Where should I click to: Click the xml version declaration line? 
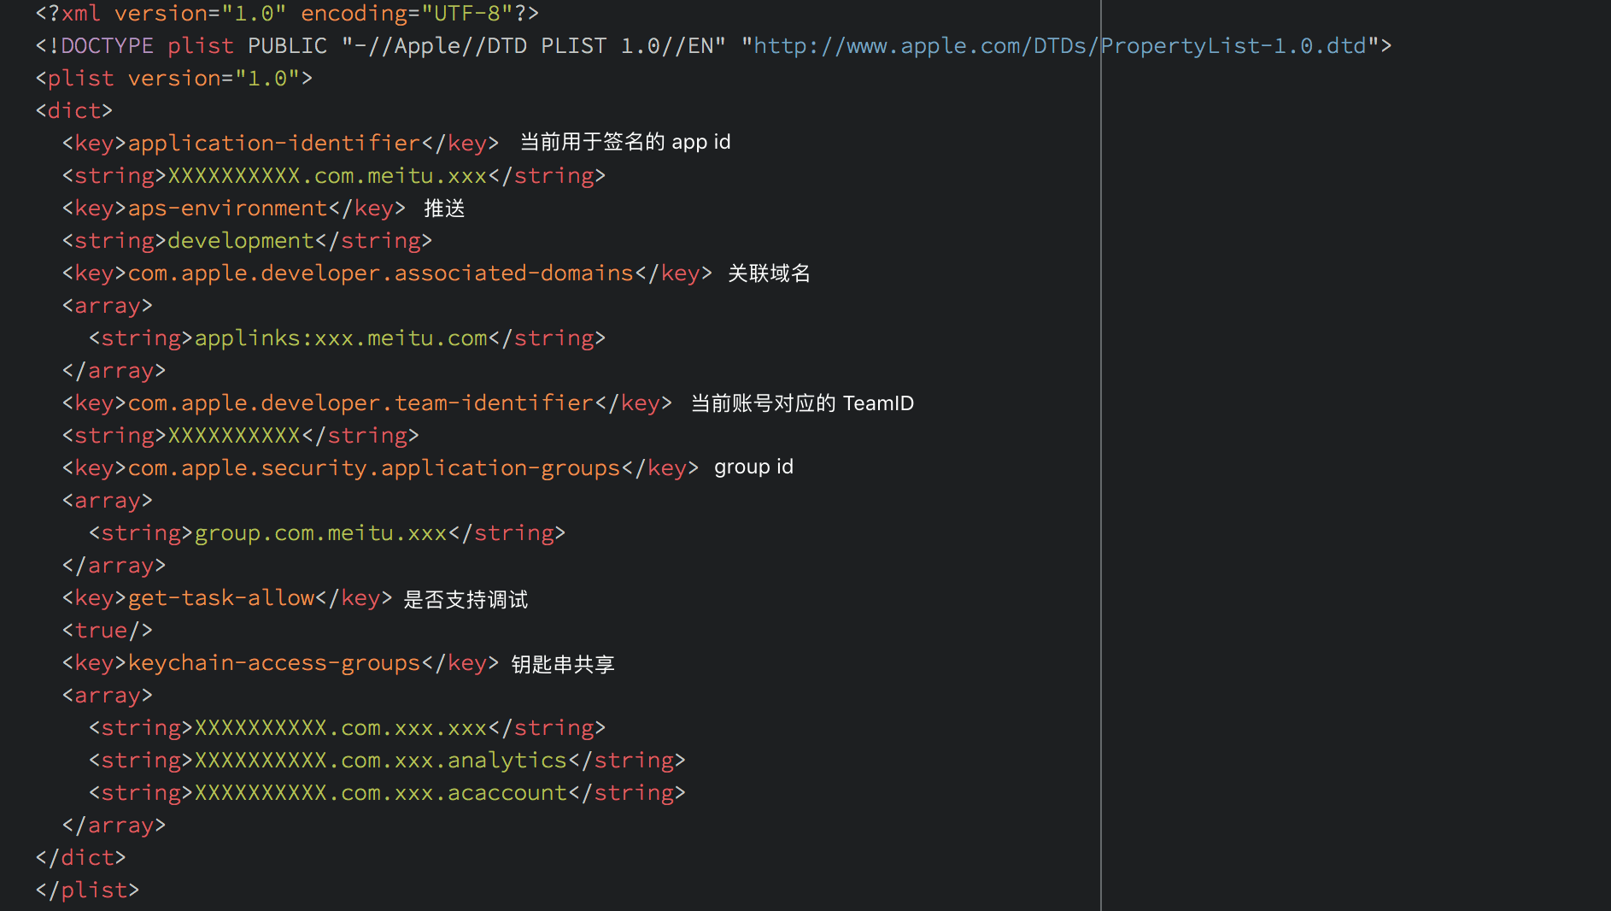click(287, 14)
